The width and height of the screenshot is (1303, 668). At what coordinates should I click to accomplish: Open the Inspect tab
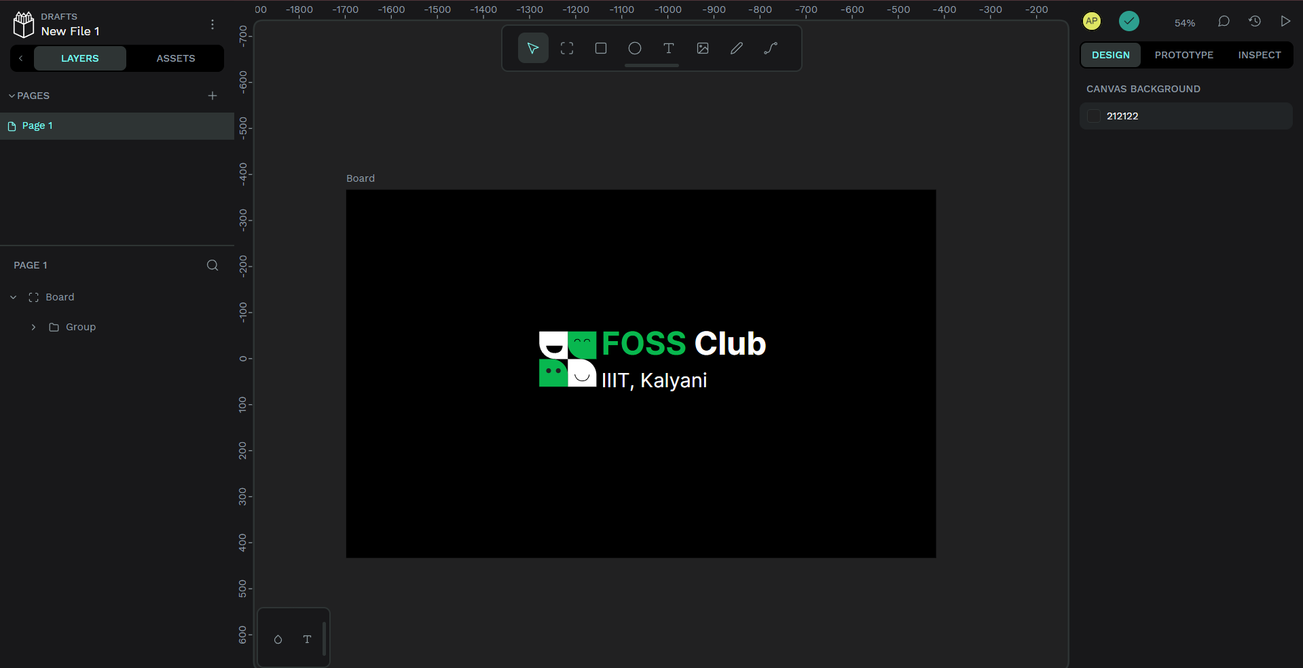1260,55
